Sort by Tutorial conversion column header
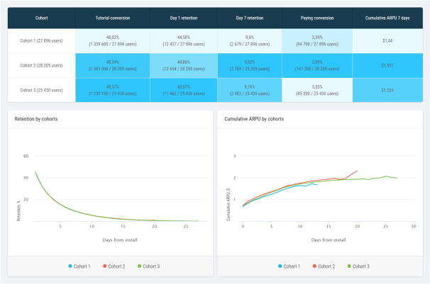This screenshot has width=430, height=284. pos(111,18)
